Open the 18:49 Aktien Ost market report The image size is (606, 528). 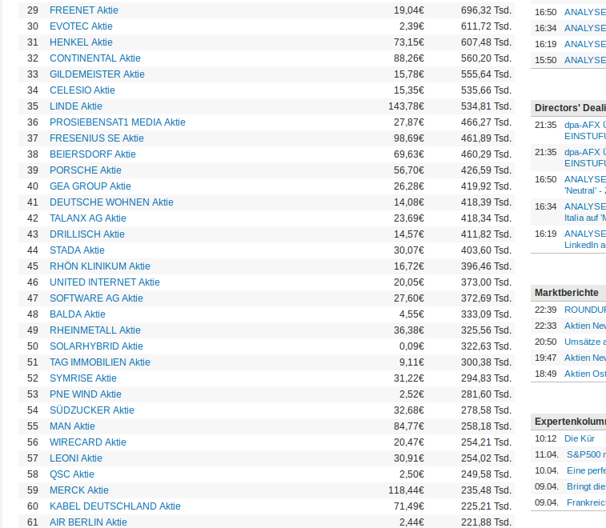(x=584, y=374)
